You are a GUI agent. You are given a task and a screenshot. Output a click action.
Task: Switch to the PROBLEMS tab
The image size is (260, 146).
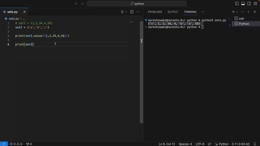coord(155,12)
